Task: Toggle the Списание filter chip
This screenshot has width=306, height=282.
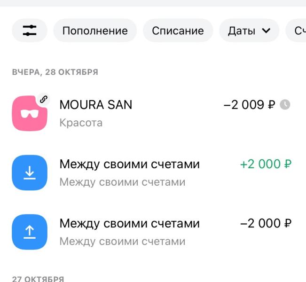Action: point(178,31)
